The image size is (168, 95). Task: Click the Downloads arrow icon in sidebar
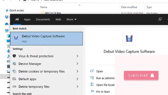click(8, 51)
